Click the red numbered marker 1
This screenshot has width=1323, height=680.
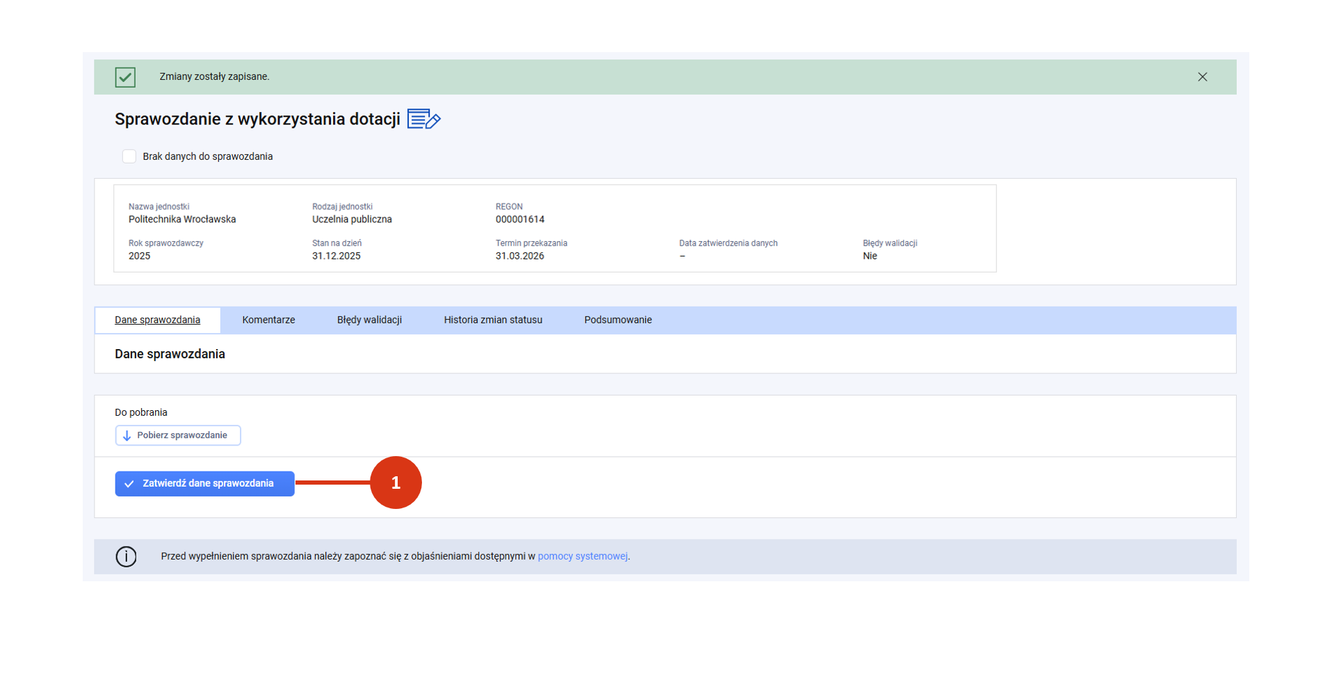396,483
